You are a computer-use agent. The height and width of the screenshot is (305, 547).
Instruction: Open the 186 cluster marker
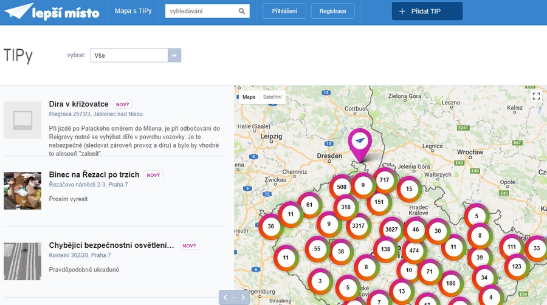point(451,283)
